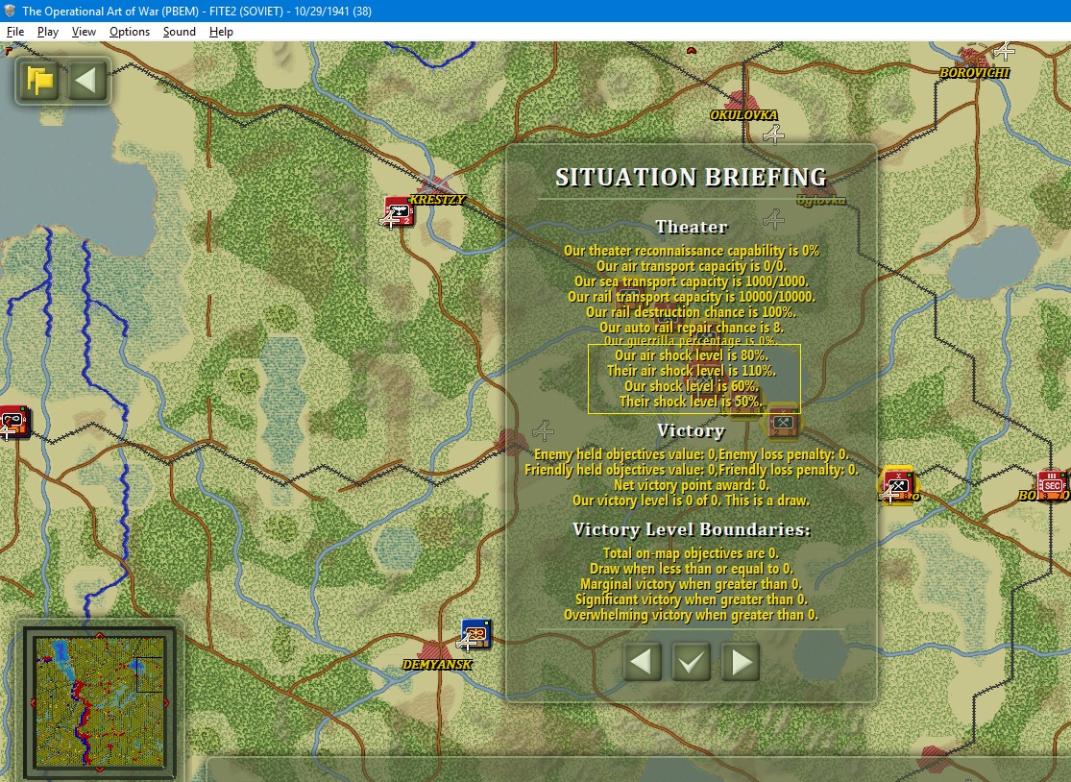Viewport: 1071px width, 782px height.
Task: Open the Sound menu
Action: [179, 32]
